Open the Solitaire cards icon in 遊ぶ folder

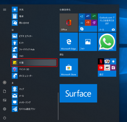click(x=107, y=61)
